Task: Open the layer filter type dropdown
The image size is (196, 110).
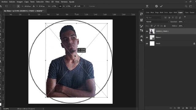Action: (x=153, y=18)
